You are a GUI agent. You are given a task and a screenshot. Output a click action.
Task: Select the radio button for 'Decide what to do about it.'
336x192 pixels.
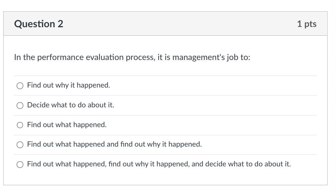coord(20,105)
